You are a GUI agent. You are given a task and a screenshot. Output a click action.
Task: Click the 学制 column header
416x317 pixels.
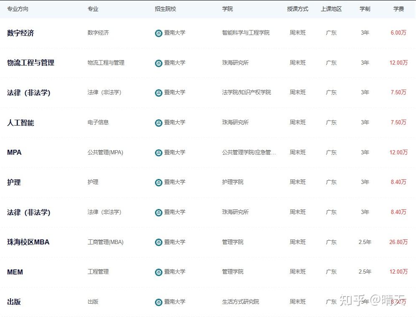(365, 9)
